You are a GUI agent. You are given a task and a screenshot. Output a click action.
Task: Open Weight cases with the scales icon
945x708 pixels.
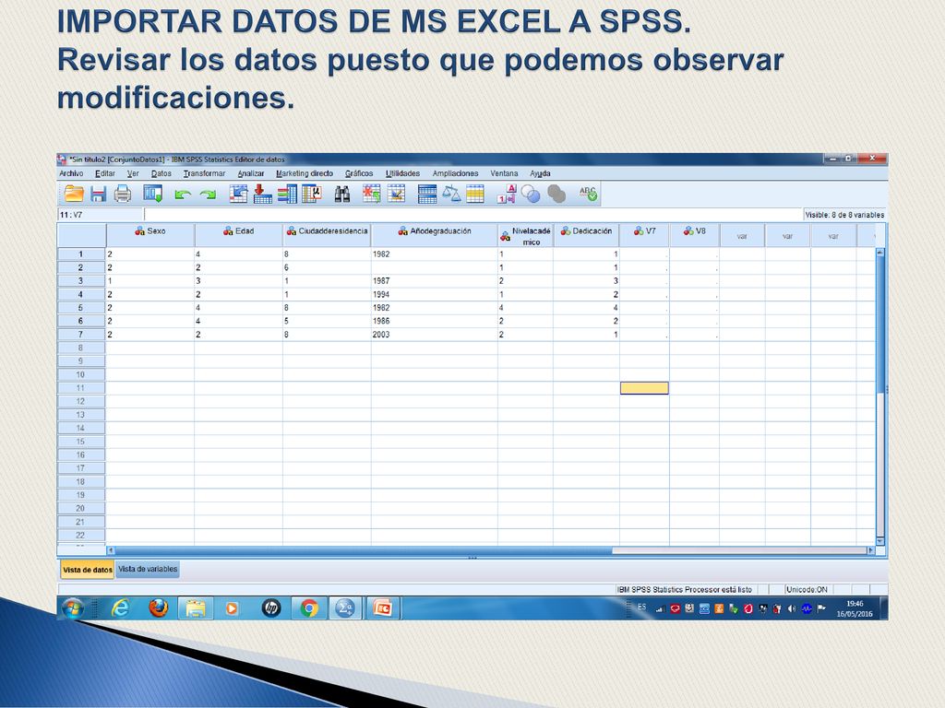click(451, 194)
